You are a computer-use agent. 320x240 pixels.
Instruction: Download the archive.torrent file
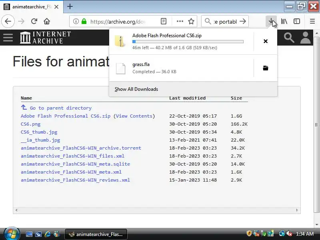pos(81,148)
